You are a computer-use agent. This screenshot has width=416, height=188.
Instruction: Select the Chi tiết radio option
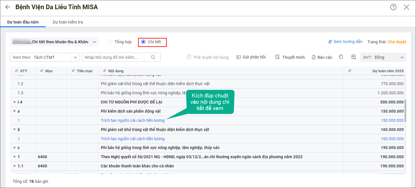tap(143, 42)
